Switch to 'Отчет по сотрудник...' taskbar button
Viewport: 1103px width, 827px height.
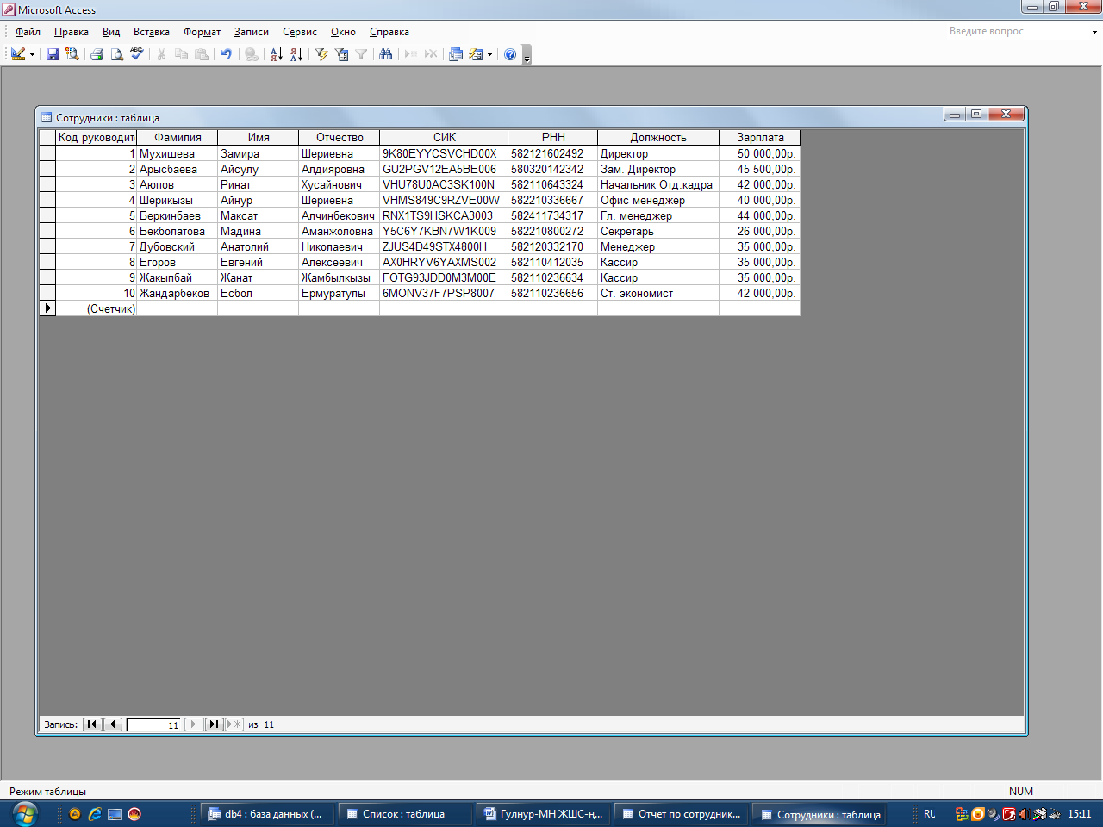679,813
